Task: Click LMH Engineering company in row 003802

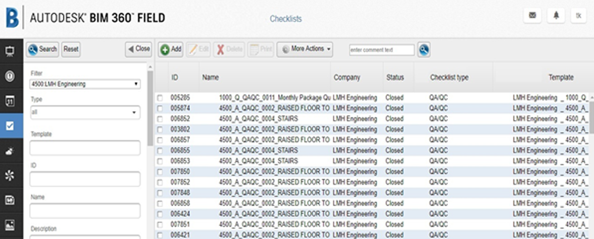Action: tap(355, 129)
